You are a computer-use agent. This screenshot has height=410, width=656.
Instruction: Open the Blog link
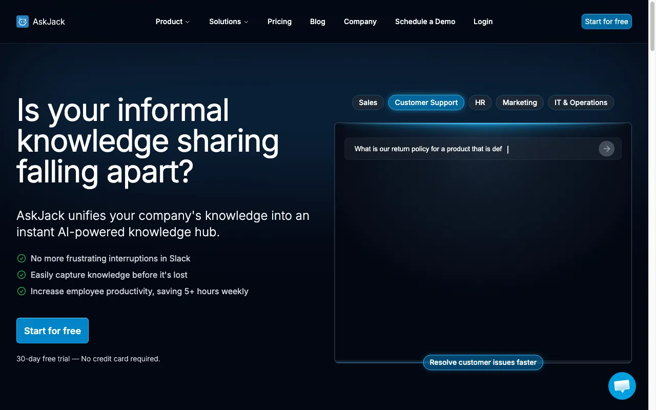click(318, 22)
